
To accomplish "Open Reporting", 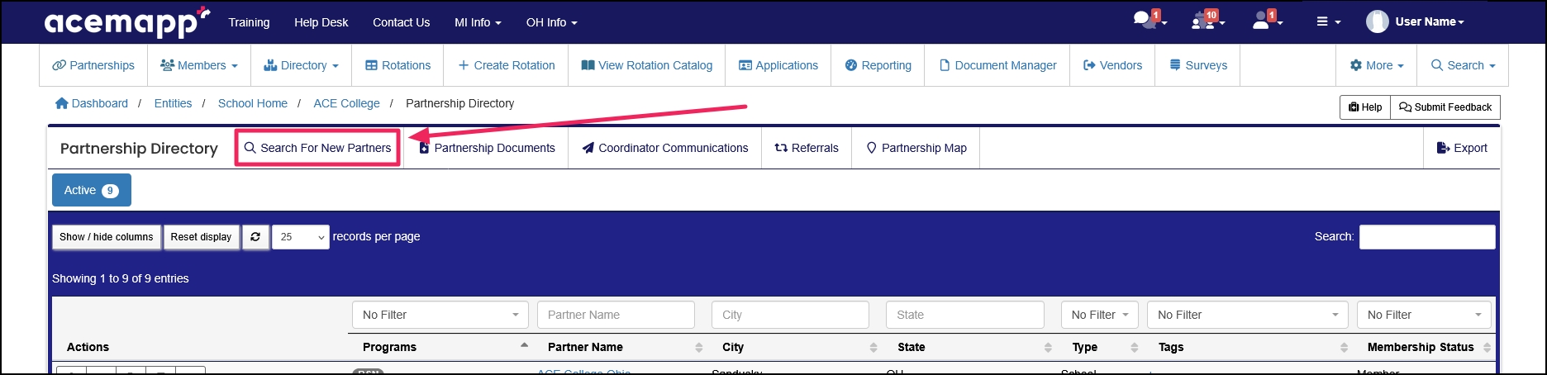I will click(x=878, y=65).
